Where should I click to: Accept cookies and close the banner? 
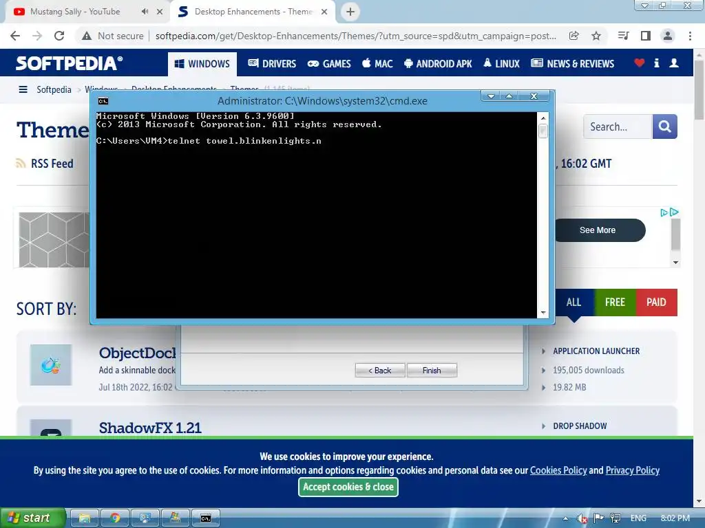[x=348, y=487]
